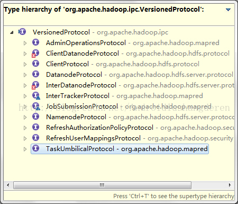
Task: Select InterDatanodeProtocol in the hierarchy
Action: point(140,85)
